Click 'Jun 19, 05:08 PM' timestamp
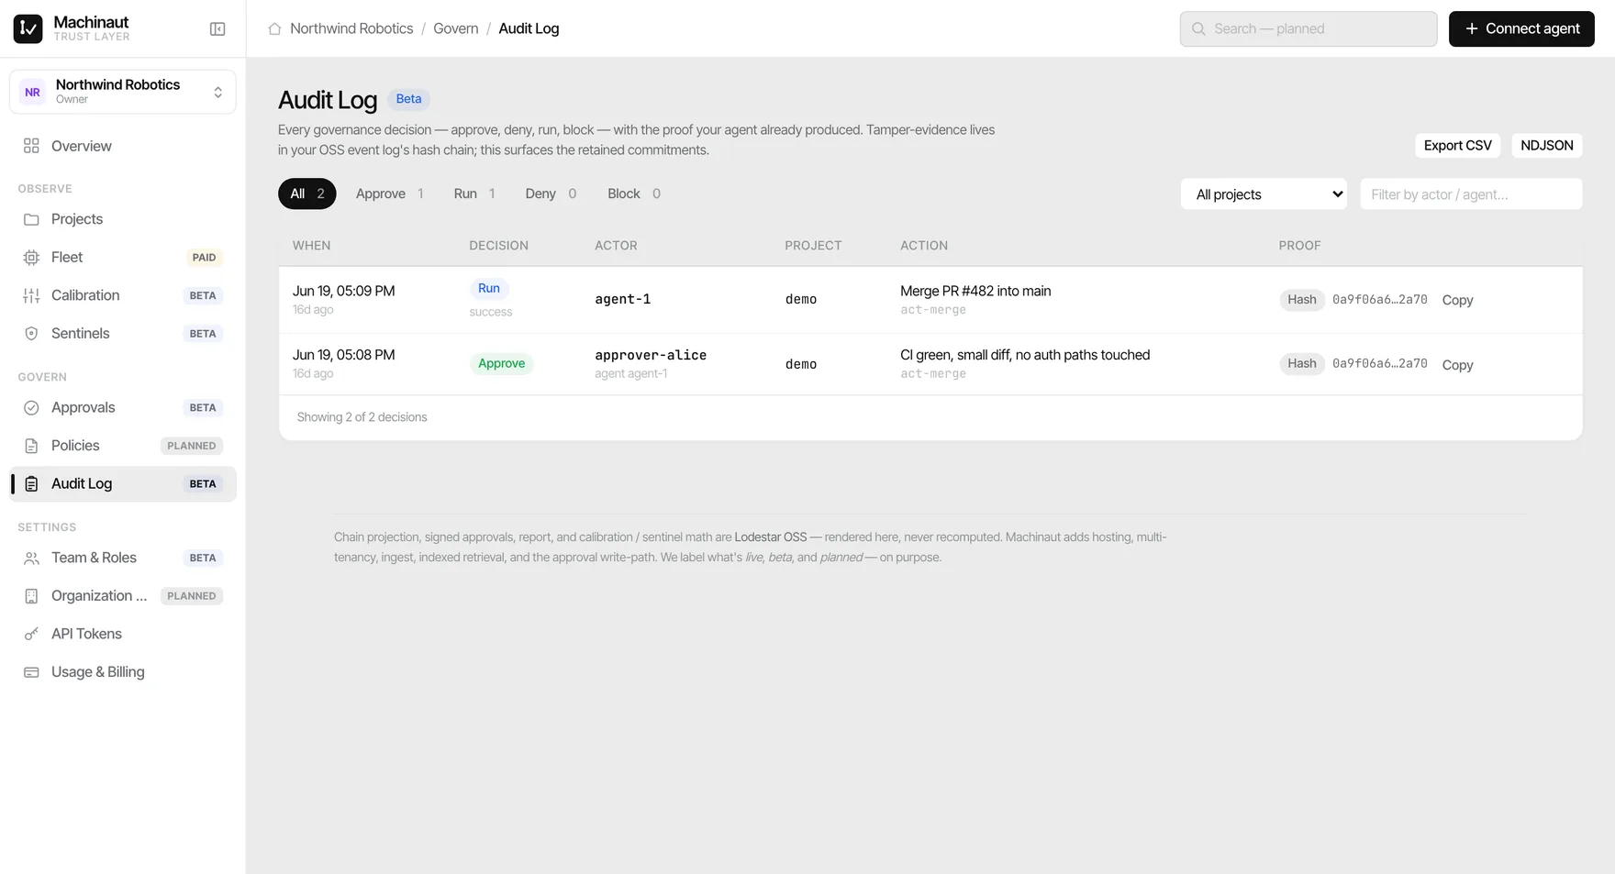The width and height of the screenshot is (1615, 874). point(344,356)
